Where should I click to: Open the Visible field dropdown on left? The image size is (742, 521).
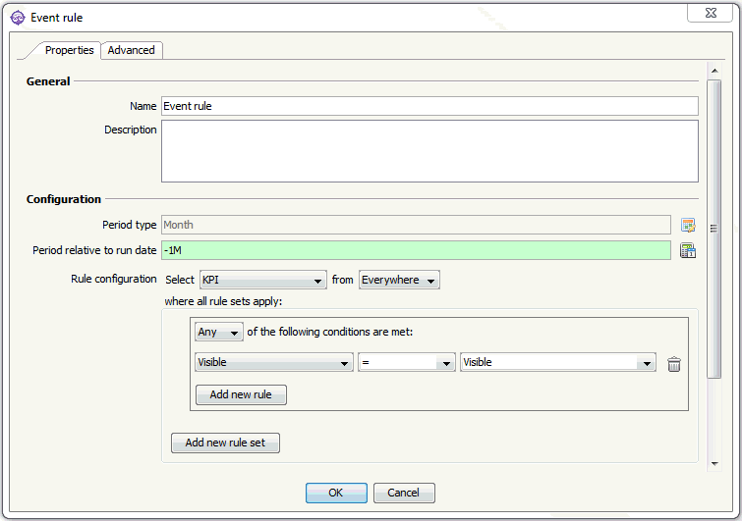pos(274,362)
